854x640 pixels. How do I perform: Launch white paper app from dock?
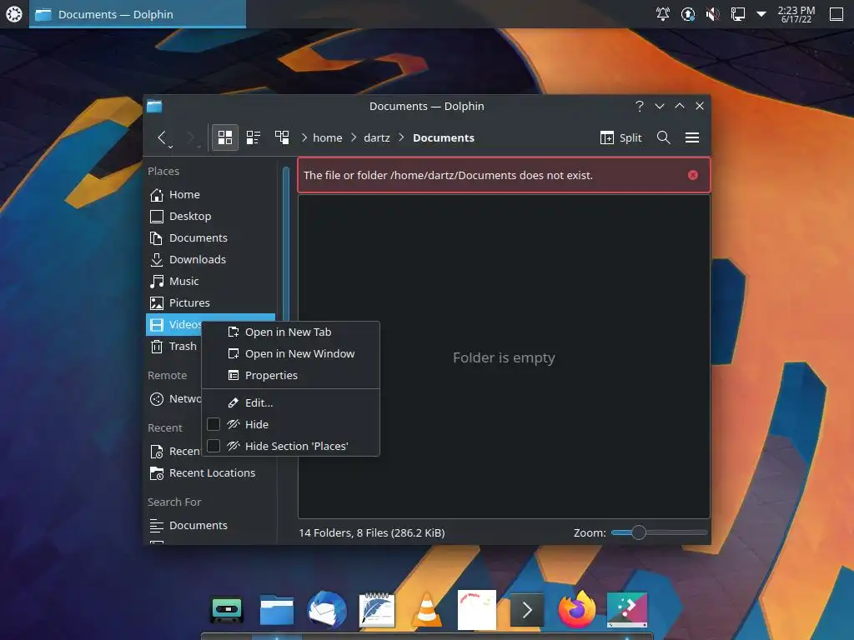[476, 610]
